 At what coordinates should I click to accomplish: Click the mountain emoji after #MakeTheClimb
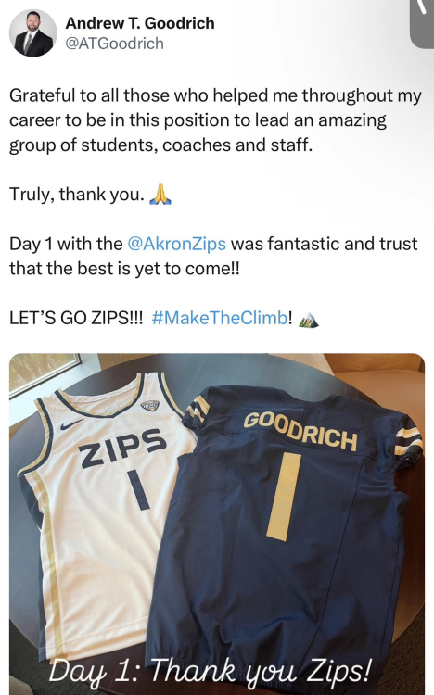(x=309, y=319)
